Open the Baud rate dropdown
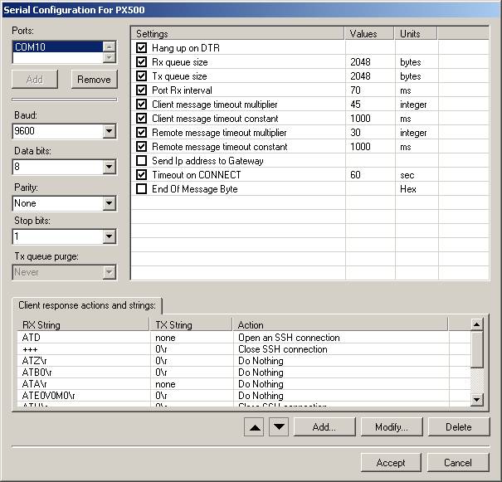This screenshot has height=482, width=502. coord(110,131)
